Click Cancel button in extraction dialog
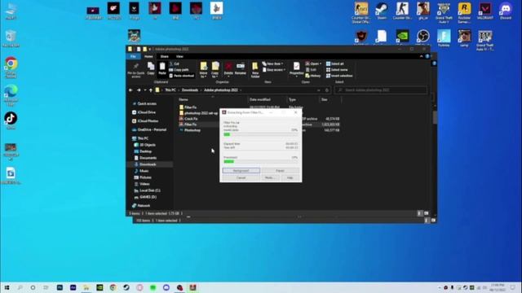The width and height of the screenshot is (522, 293). (241, 177)
